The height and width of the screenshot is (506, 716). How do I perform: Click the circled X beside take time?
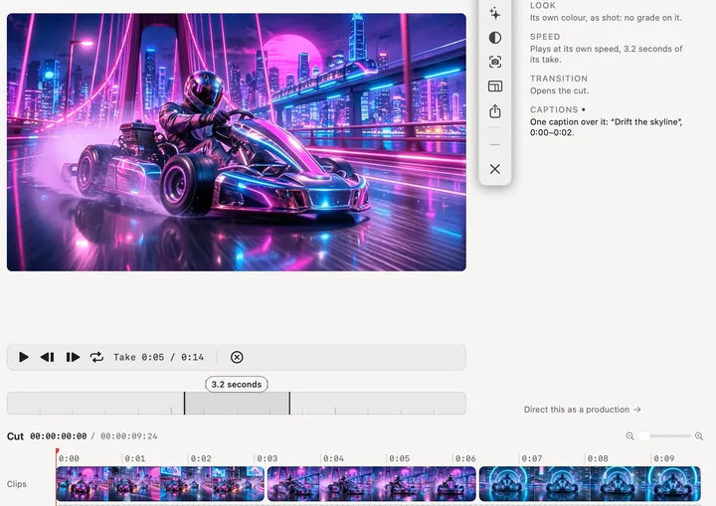[x=237, y=357]
